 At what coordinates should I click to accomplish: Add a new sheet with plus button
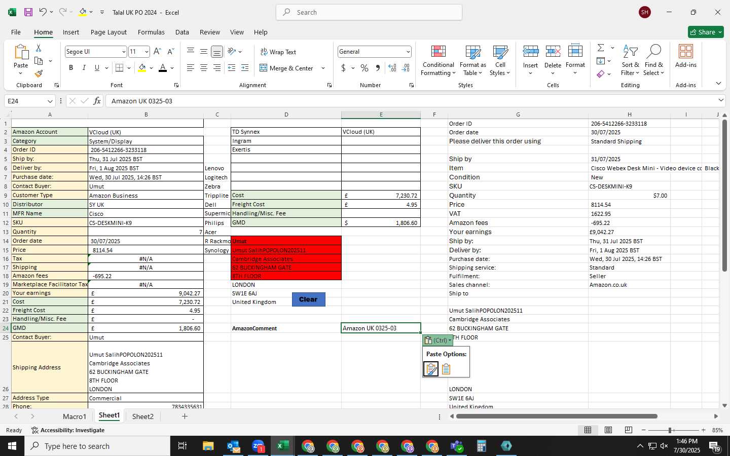[185, 416]
